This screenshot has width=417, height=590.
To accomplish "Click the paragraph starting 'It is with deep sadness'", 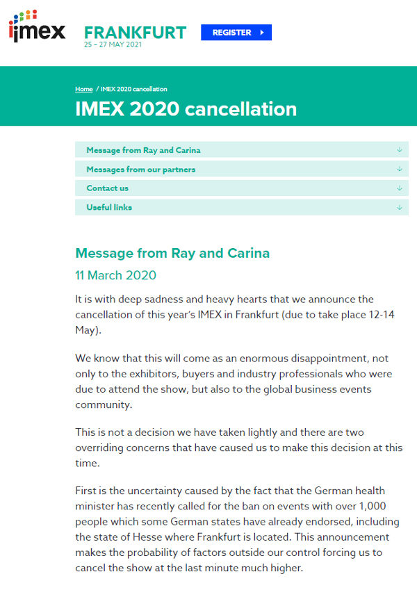I will tap(228, 315).
